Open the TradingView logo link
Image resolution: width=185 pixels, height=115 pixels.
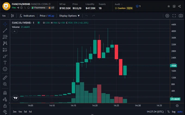16,98
